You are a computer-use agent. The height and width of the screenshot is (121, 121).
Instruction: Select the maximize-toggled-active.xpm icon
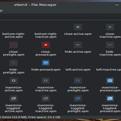pyautogui.click(x=14, y=98)
